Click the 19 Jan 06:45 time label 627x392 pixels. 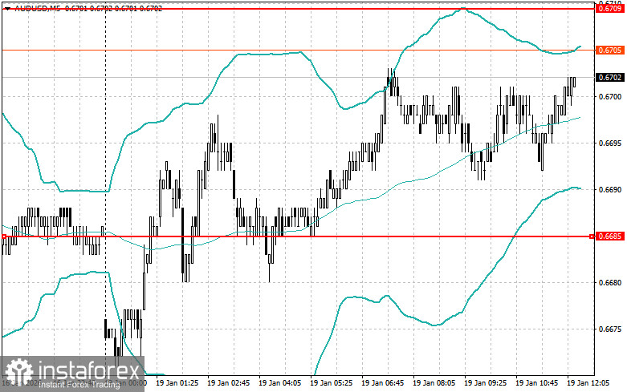coord(382,383)
